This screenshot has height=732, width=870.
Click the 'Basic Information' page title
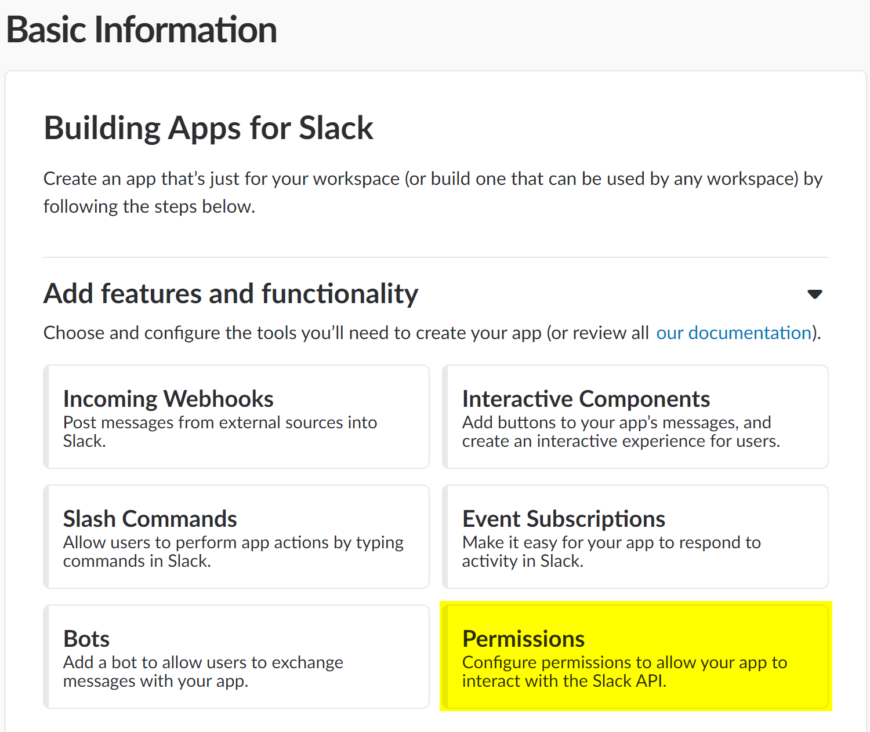(x=142, y=30)
